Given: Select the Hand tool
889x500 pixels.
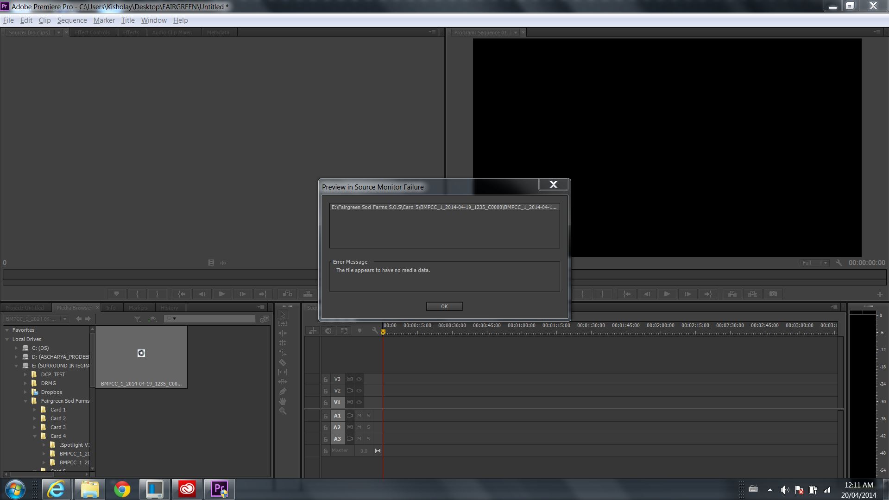Looking at the screenshot, I should [283, 401].
